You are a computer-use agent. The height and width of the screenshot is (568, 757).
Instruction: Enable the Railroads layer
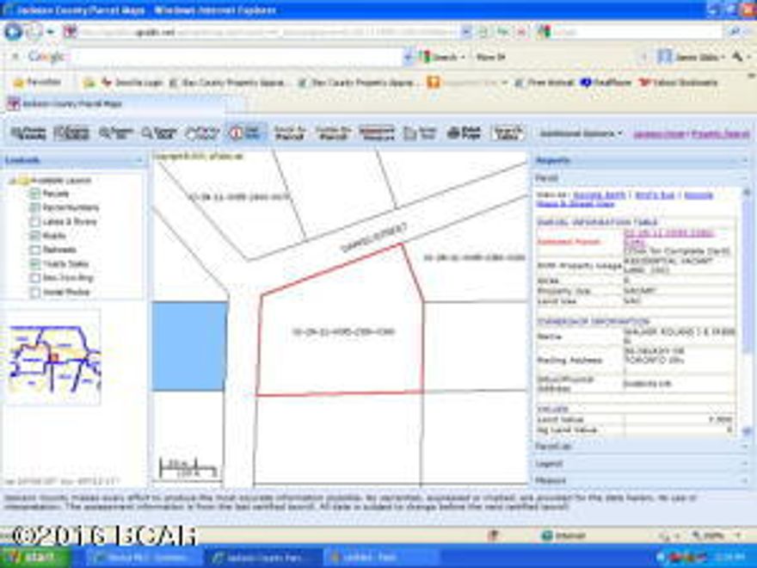(x=34, y=249)
